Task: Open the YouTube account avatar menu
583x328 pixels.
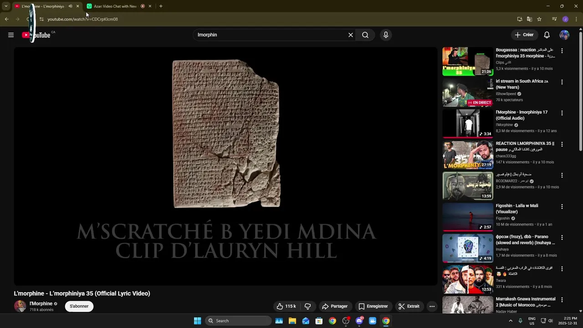Action: (564, 35)
